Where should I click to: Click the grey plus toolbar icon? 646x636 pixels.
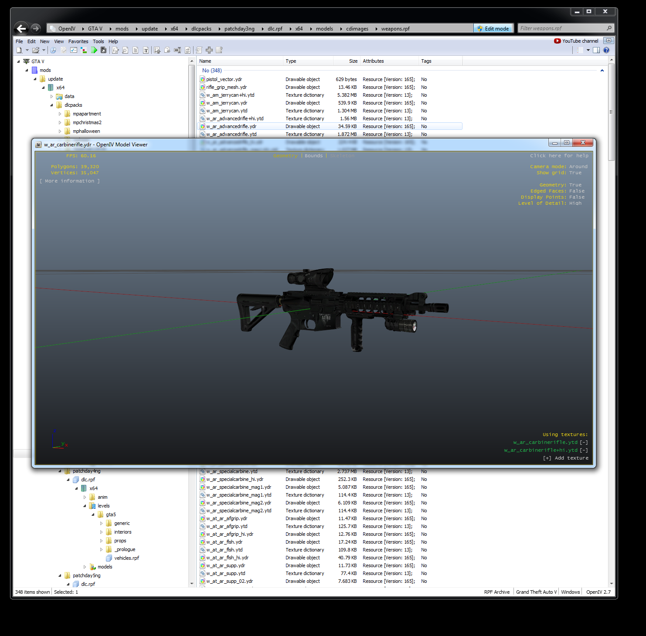209,50
